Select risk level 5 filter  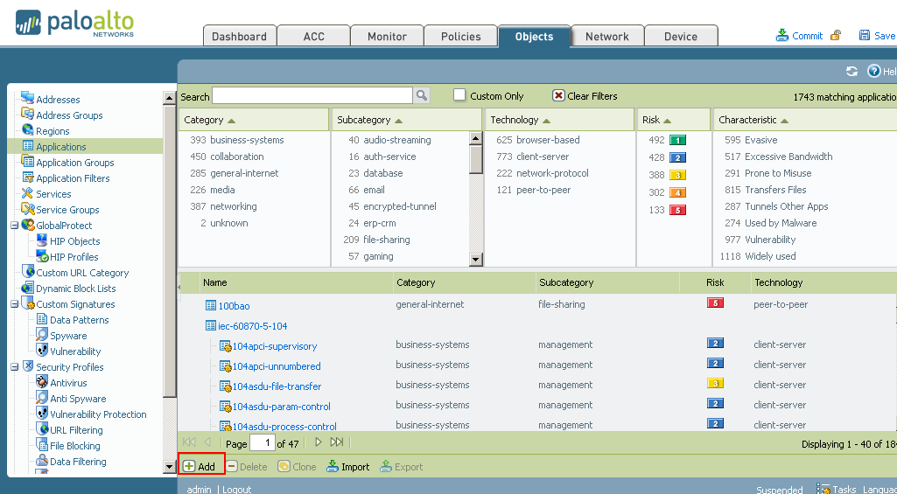click(x=676, y=210)
